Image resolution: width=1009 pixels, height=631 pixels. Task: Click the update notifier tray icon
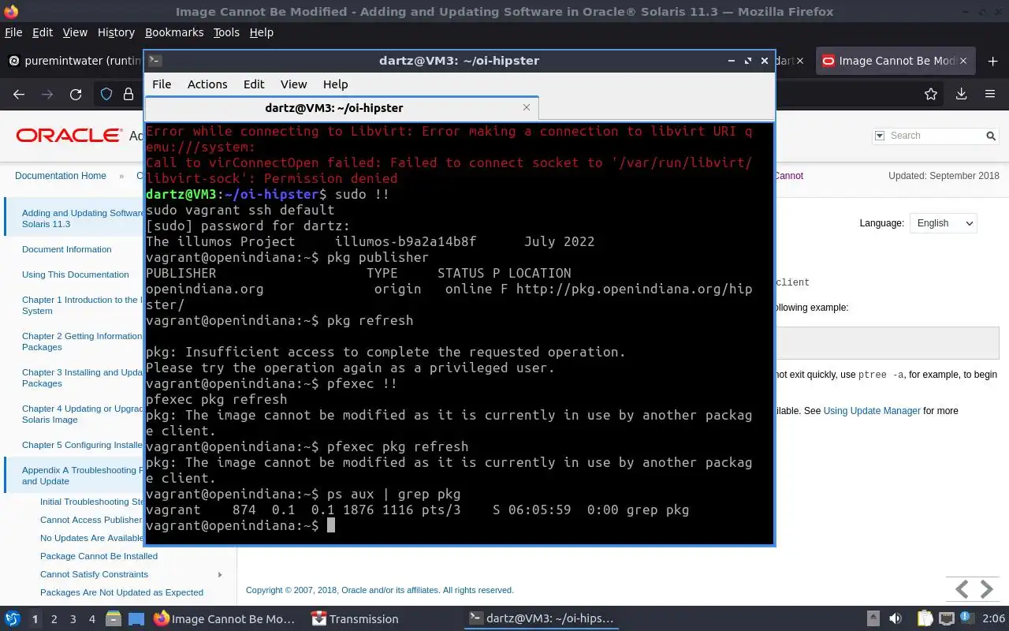coord(966,619)
